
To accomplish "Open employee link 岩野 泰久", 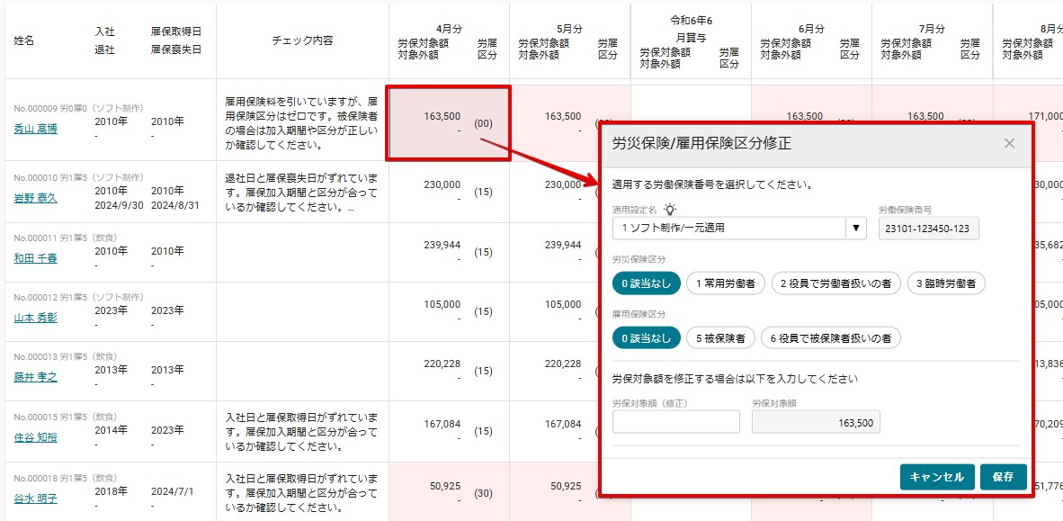I will tap(36, 198).
